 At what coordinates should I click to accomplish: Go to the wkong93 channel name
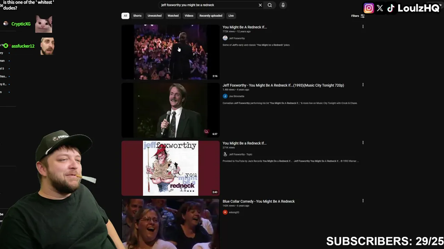point(234,213)
